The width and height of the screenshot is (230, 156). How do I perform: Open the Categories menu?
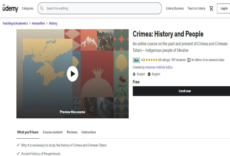pos(28,8)
